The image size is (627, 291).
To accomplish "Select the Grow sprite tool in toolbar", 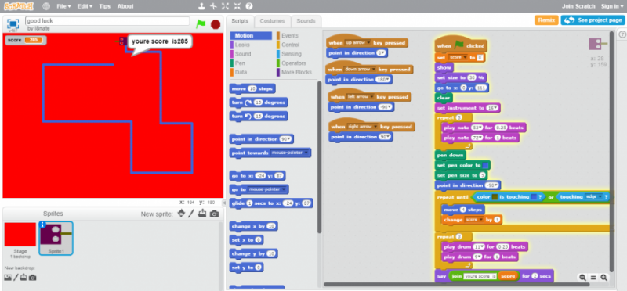I will click(226, 6).
